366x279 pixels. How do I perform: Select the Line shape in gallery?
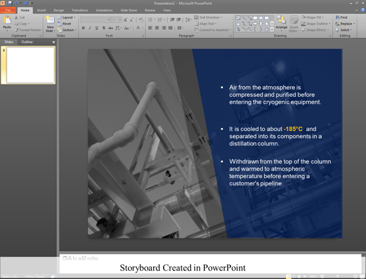[244, 18]
